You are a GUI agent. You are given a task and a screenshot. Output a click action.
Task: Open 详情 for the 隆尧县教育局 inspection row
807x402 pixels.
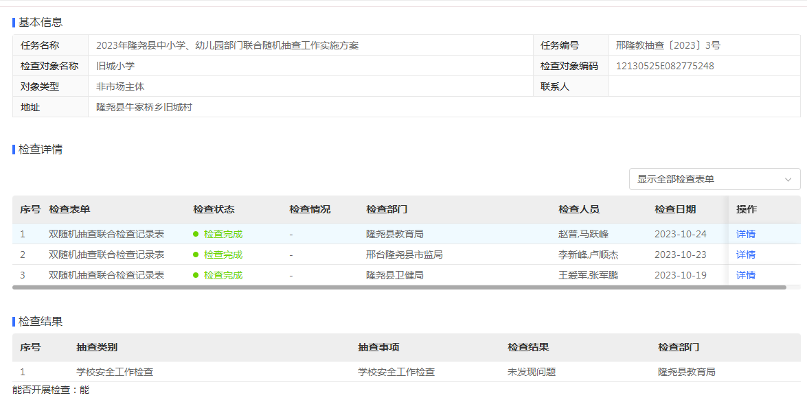click(x=745, y=234)
